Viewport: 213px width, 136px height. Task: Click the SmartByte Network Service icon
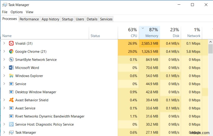click(x=11, y=59)
